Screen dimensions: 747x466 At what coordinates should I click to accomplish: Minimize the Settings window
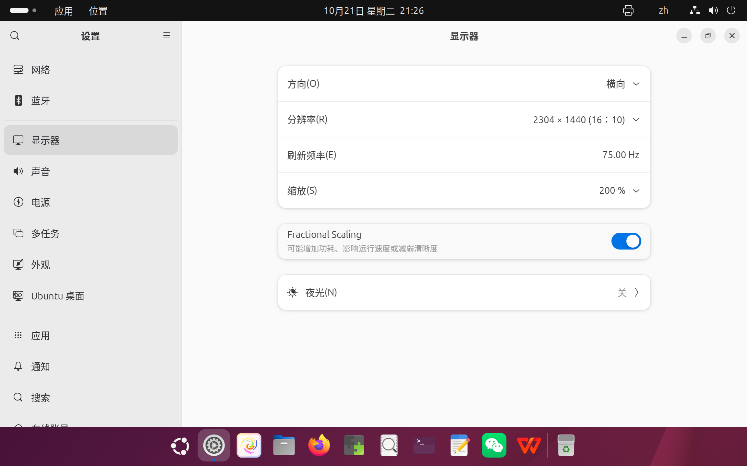[684, 36]
